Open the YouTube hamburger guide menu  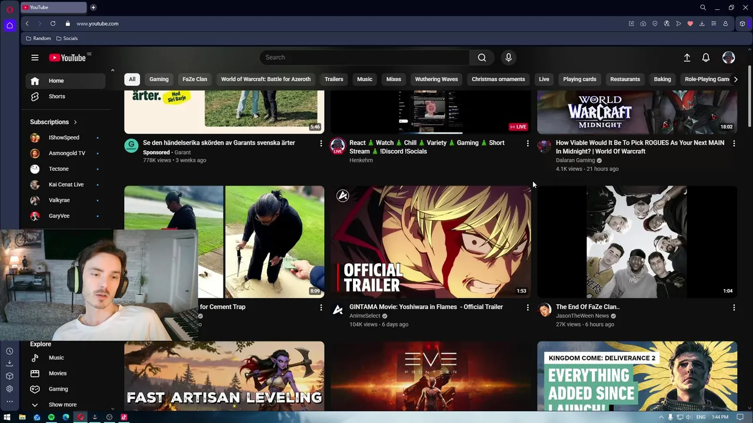pyautogui.click(x=35, y=58)
